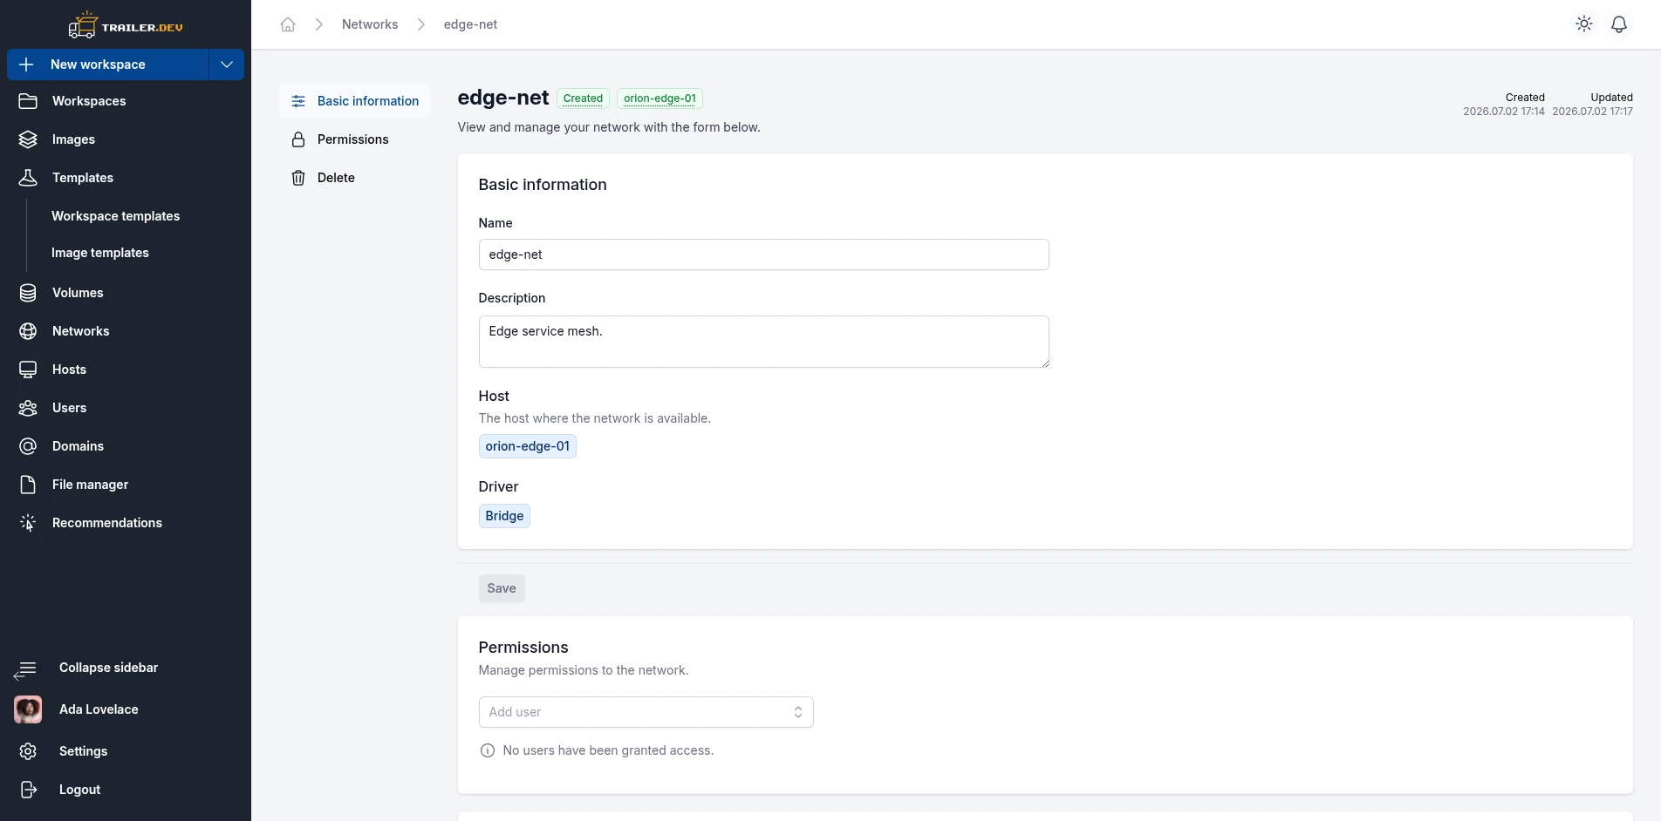Click the info icon beside No users message
The height and width of the screenshot is (821, 1661).
pyautogui.click(x=488, y=750)
